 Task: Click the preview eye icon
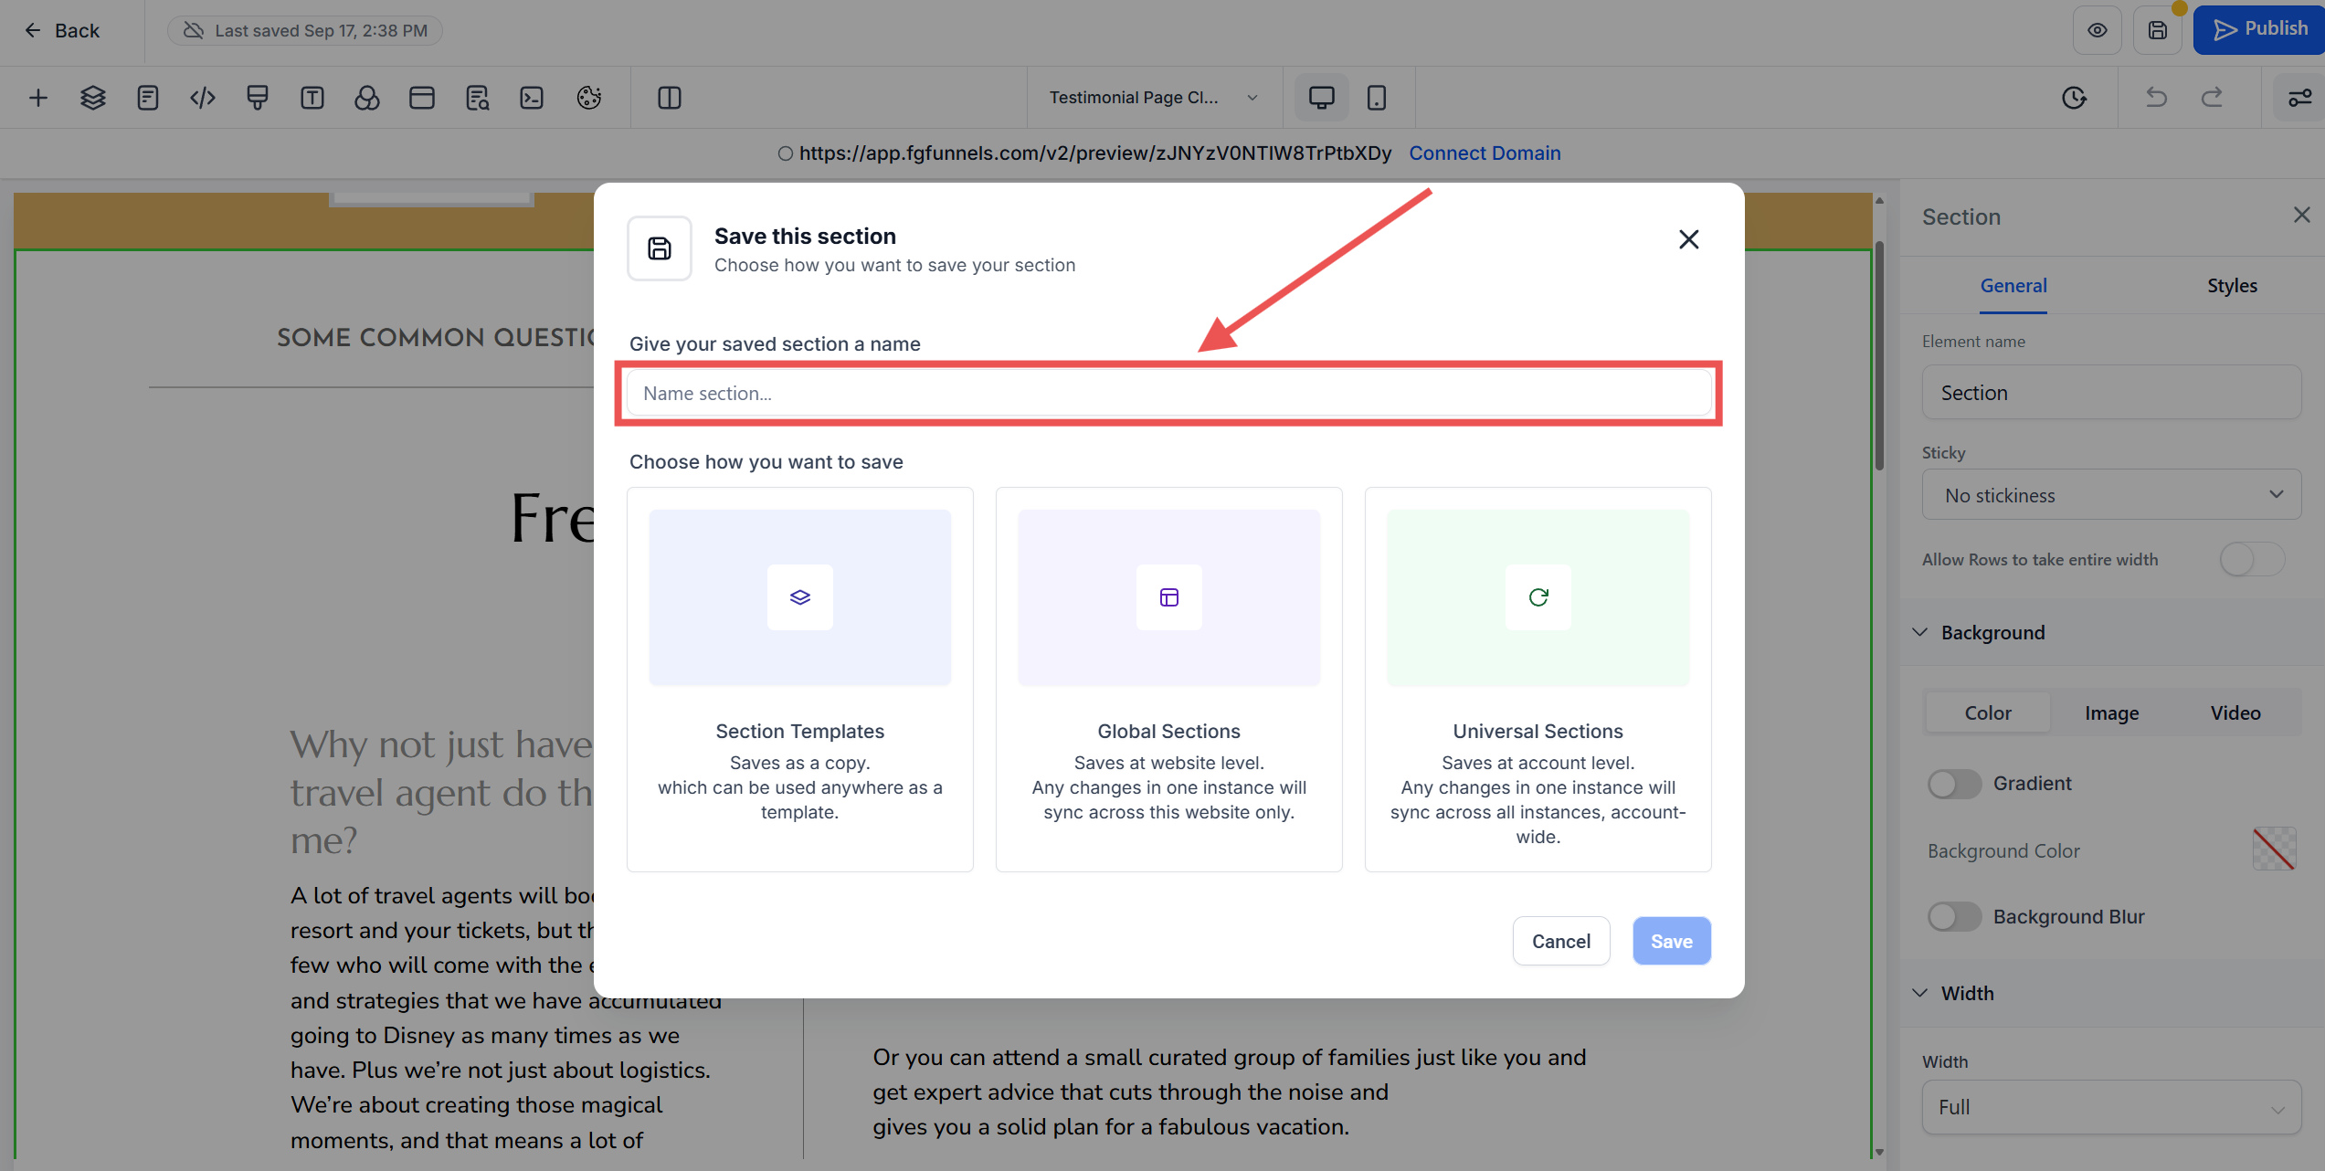[x=2097, y=30]
